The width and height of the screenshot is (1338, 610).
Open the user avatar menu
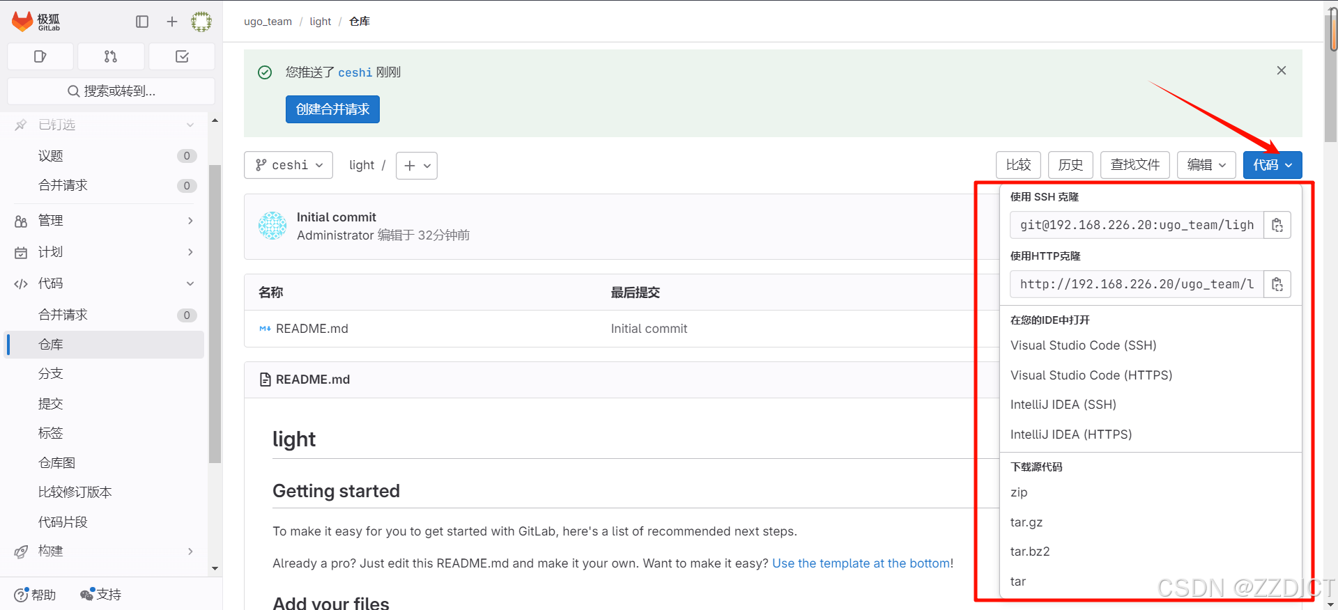point(201,22)
